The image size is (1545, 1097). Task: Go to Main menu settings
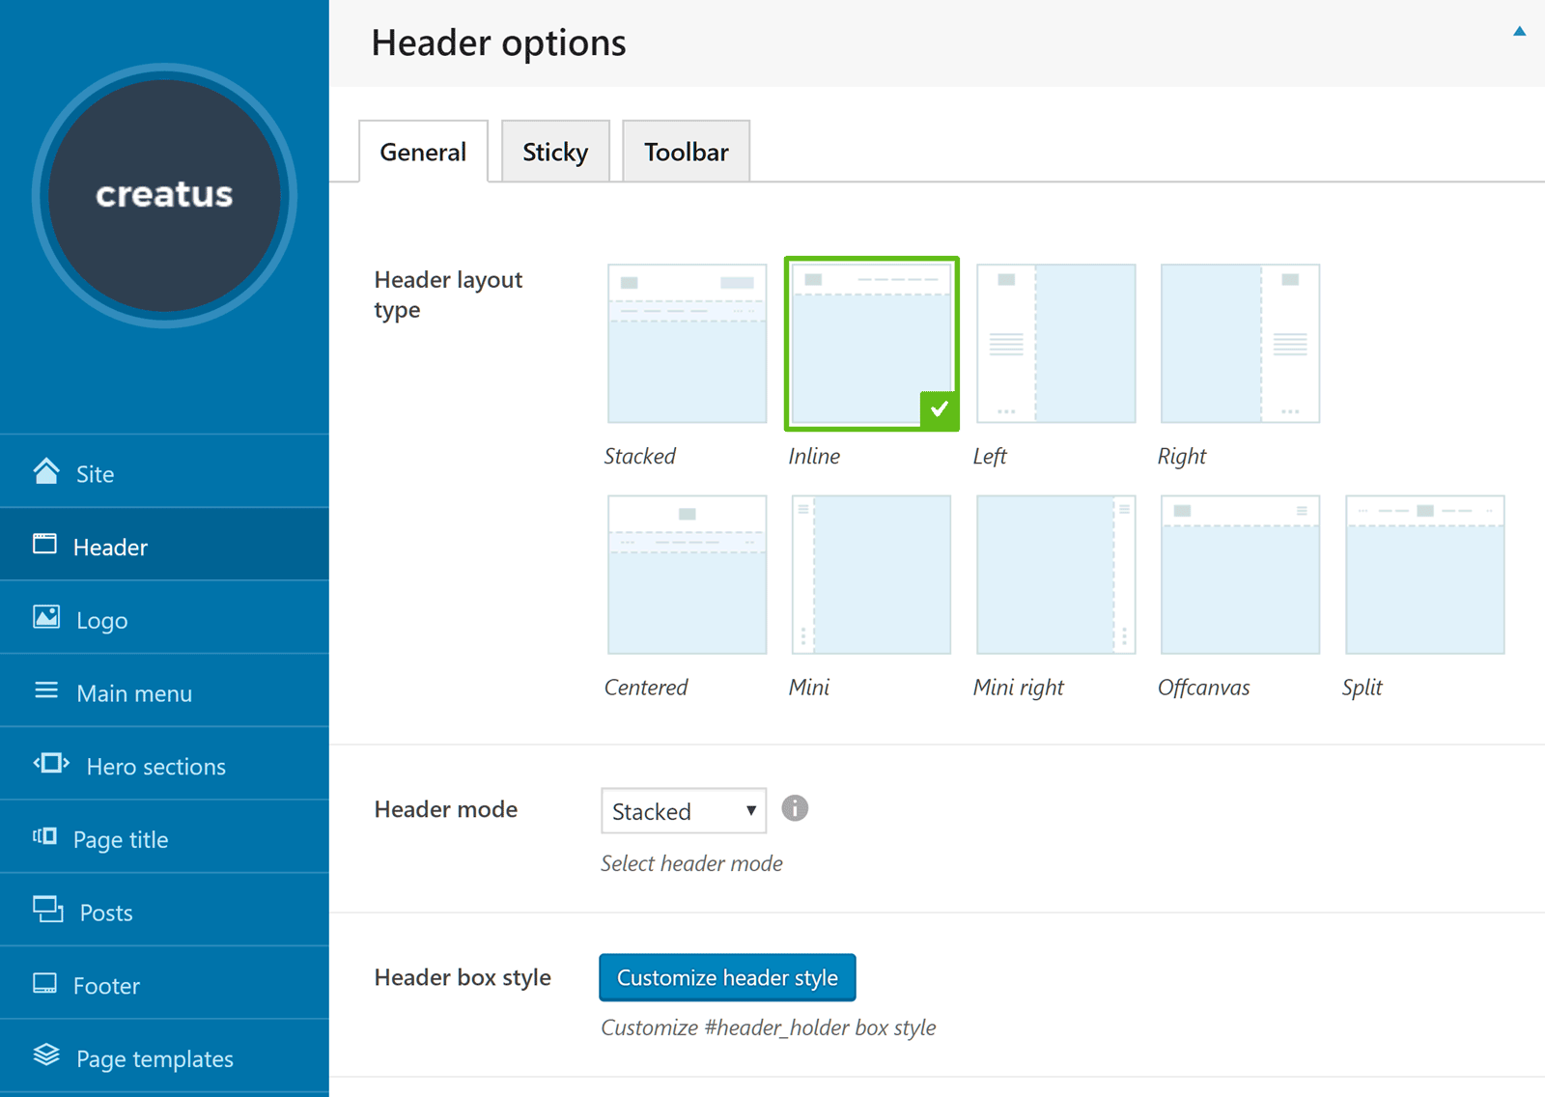[164, 690]
